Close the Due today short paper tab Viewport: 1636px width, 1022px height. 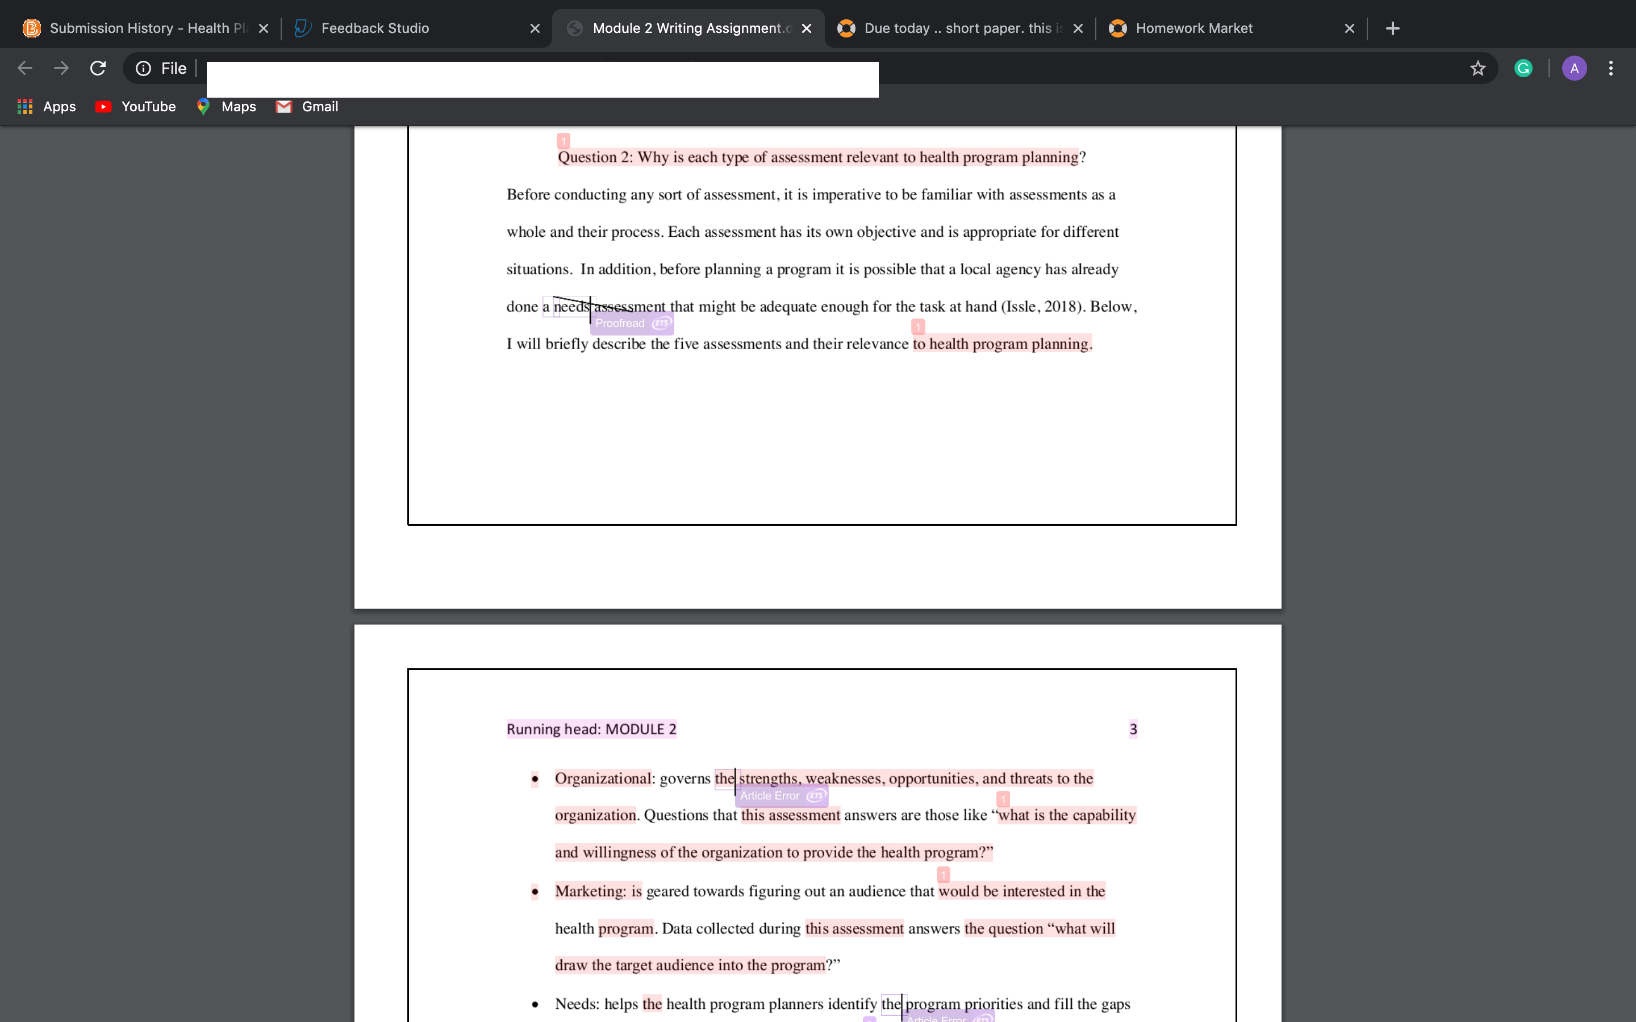tap(1078, 28)
